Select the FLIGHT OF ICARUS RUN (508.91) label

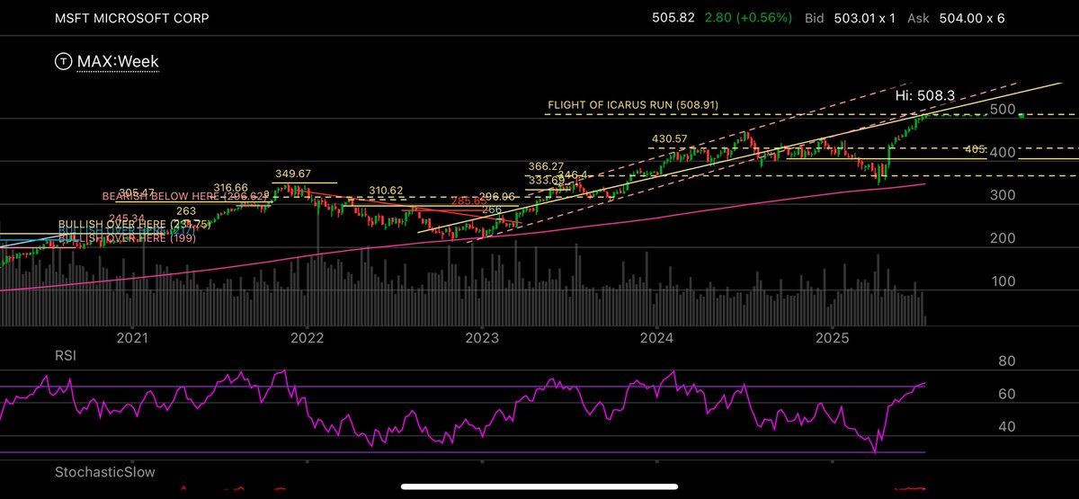(x=633, y=105)
